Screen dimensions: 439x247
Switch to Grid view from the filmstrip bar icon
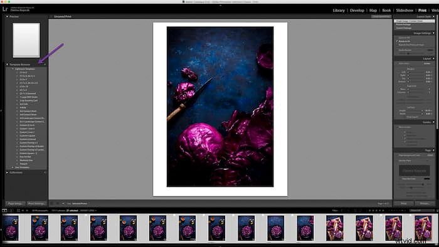pos(18,211)
